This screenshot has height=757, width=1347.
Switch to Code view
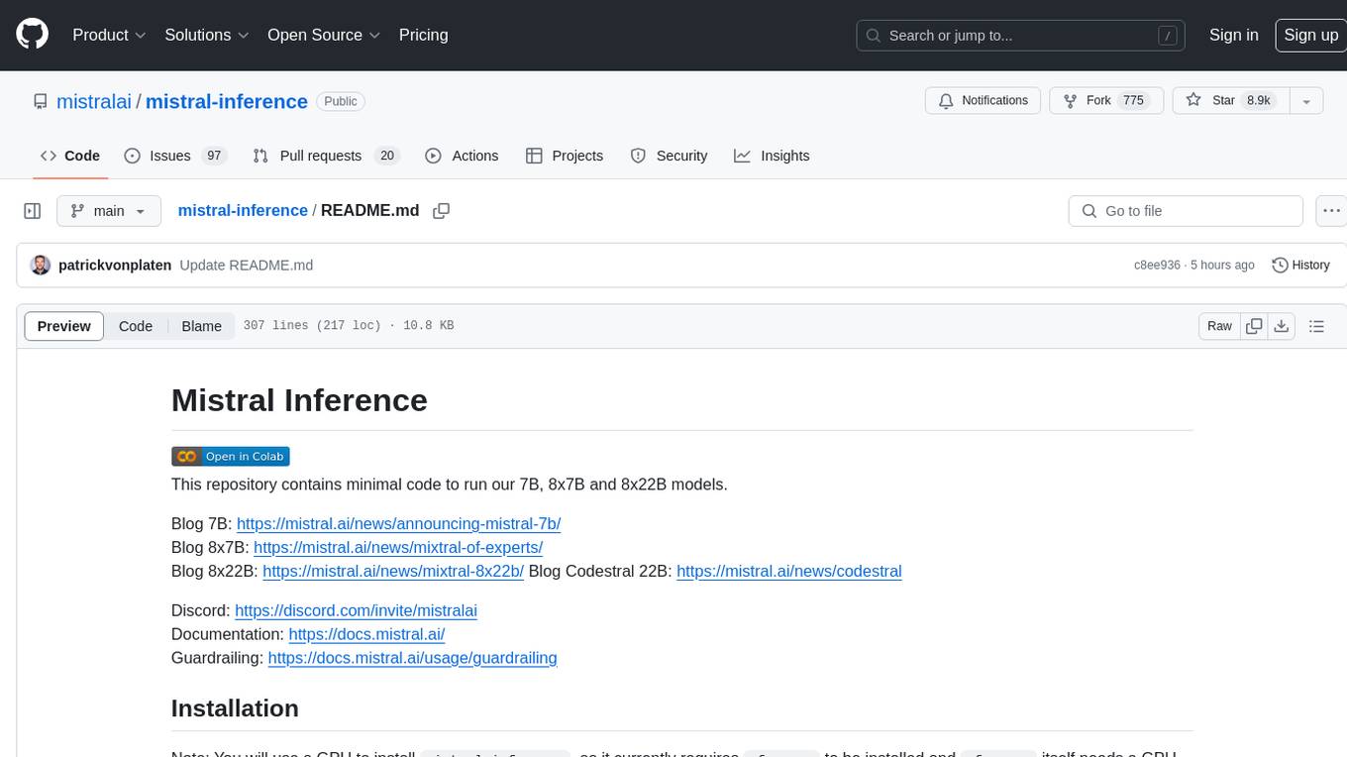[136, 326]
